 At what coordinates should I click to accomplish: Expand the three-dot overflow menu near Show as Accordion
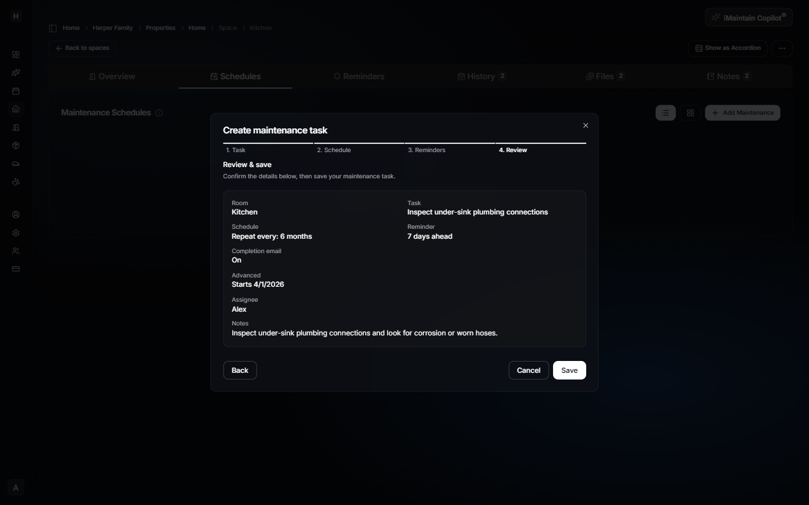click(x=782, y=48)
